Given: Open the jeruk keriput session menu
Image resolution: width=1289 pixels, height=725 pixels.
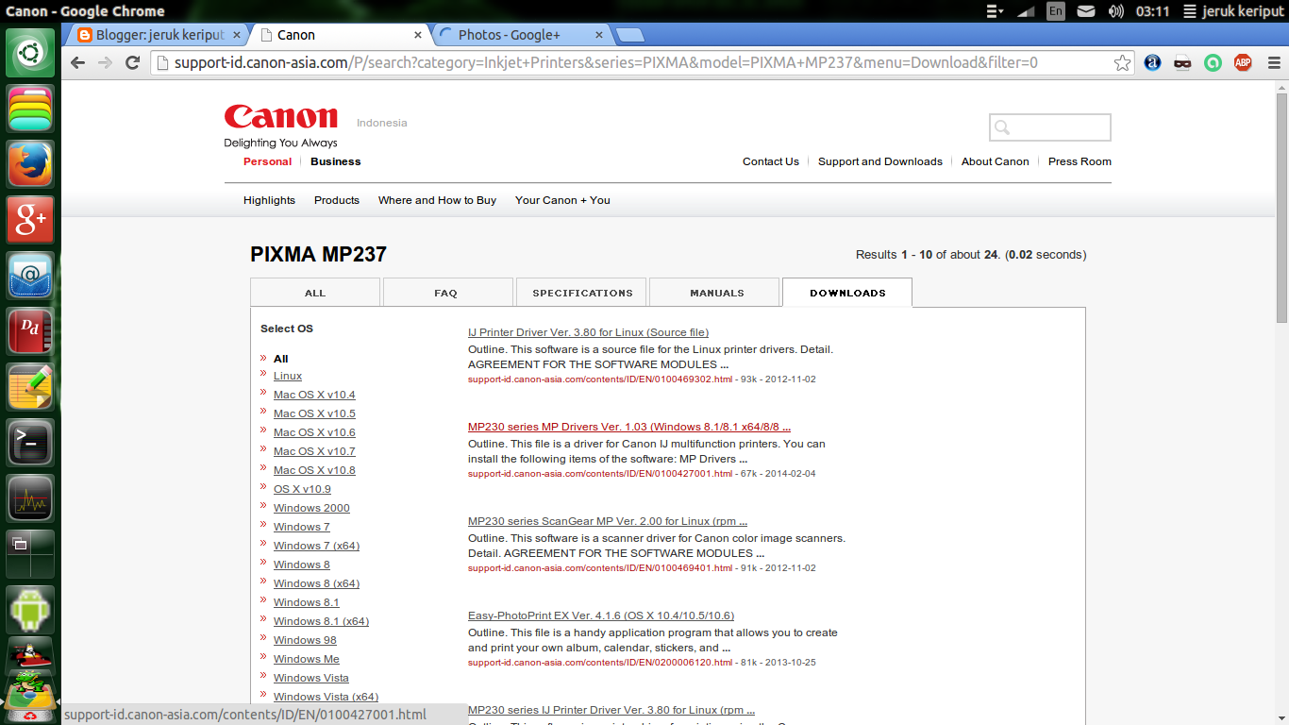Looking at the screenshot, I should tap(1241, 11).
